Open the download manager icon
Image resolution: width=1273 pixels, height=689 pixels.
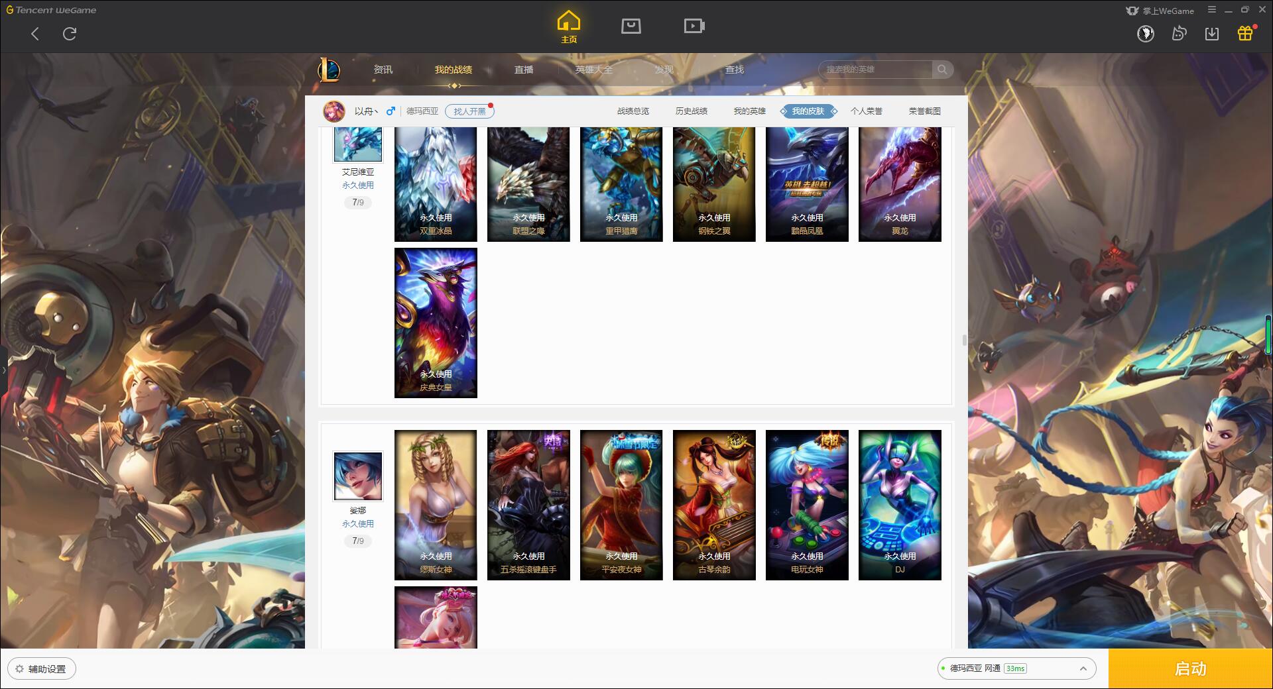pyautogui.click(x=1212, y=33)
